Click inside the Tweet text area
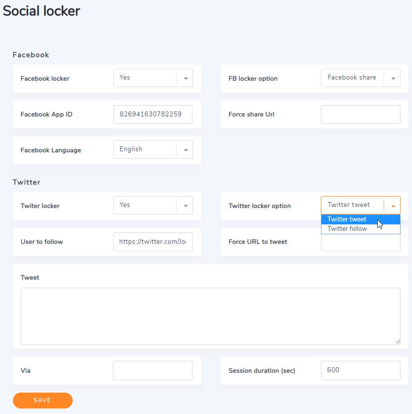The height and width of the screenshot is (414, 412). pyautogui.click(x=210, y=316)
